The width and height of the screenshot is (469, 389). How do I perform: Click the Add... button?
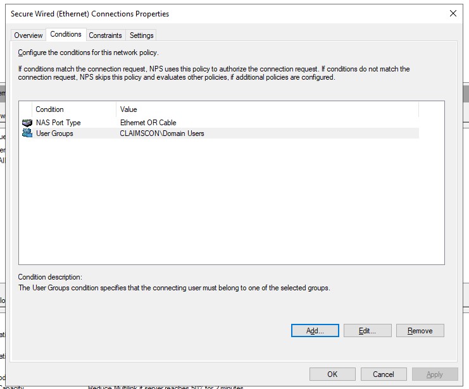[315, 331]
